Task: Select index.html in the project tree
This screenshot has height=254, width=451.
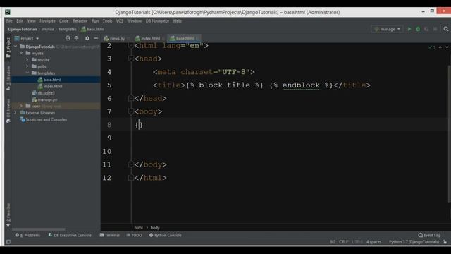Action: [53, 86]
